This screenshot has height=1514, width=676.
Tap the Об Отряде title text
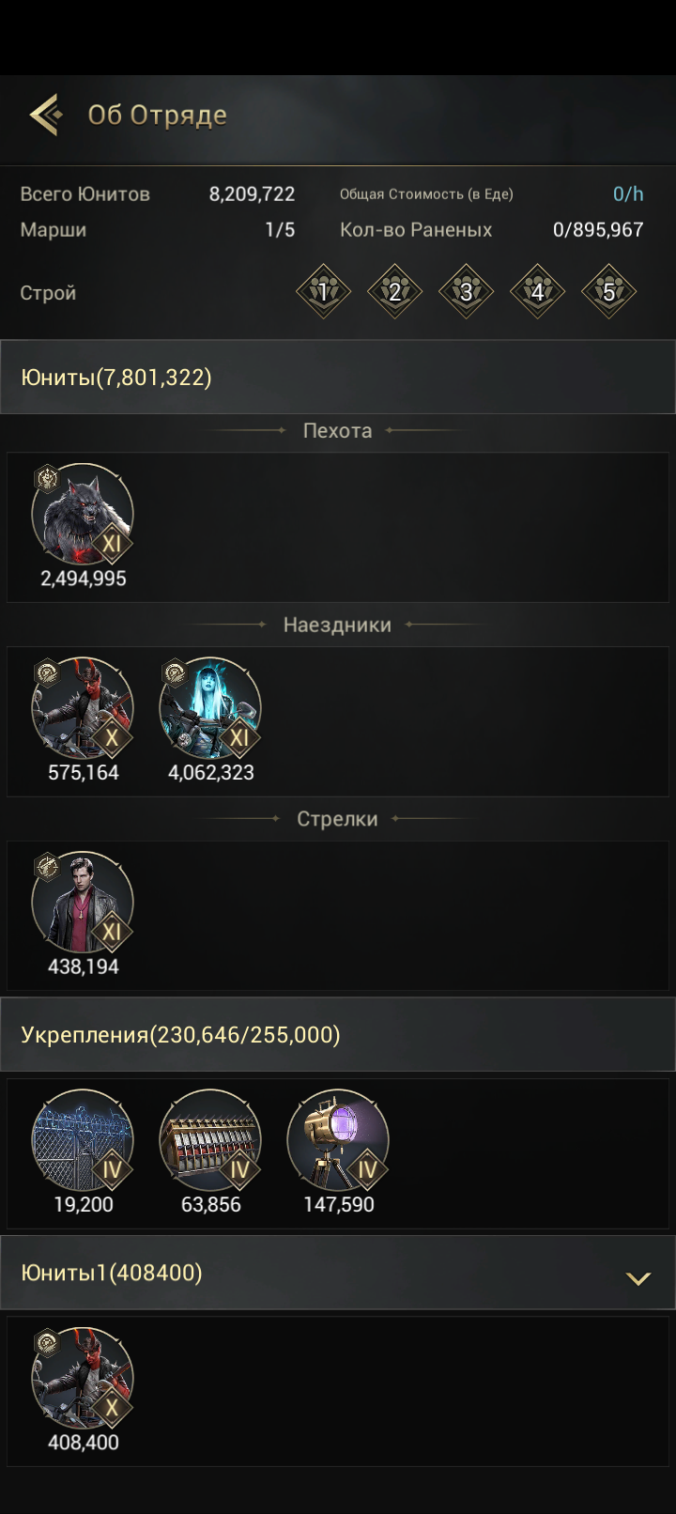[x=158, y=115]
